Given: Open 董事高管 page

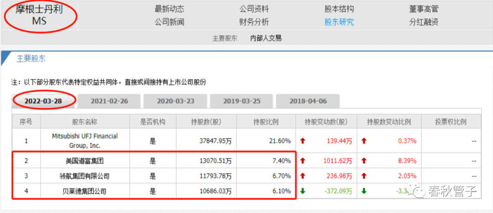Looking at the screenshot, I should [x=424, y=9].
